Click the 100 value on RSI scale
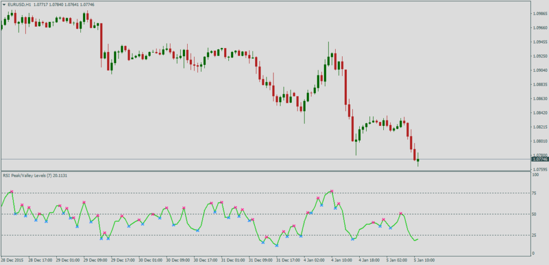This screenshot has width=549, height=265. pos(536,175)
